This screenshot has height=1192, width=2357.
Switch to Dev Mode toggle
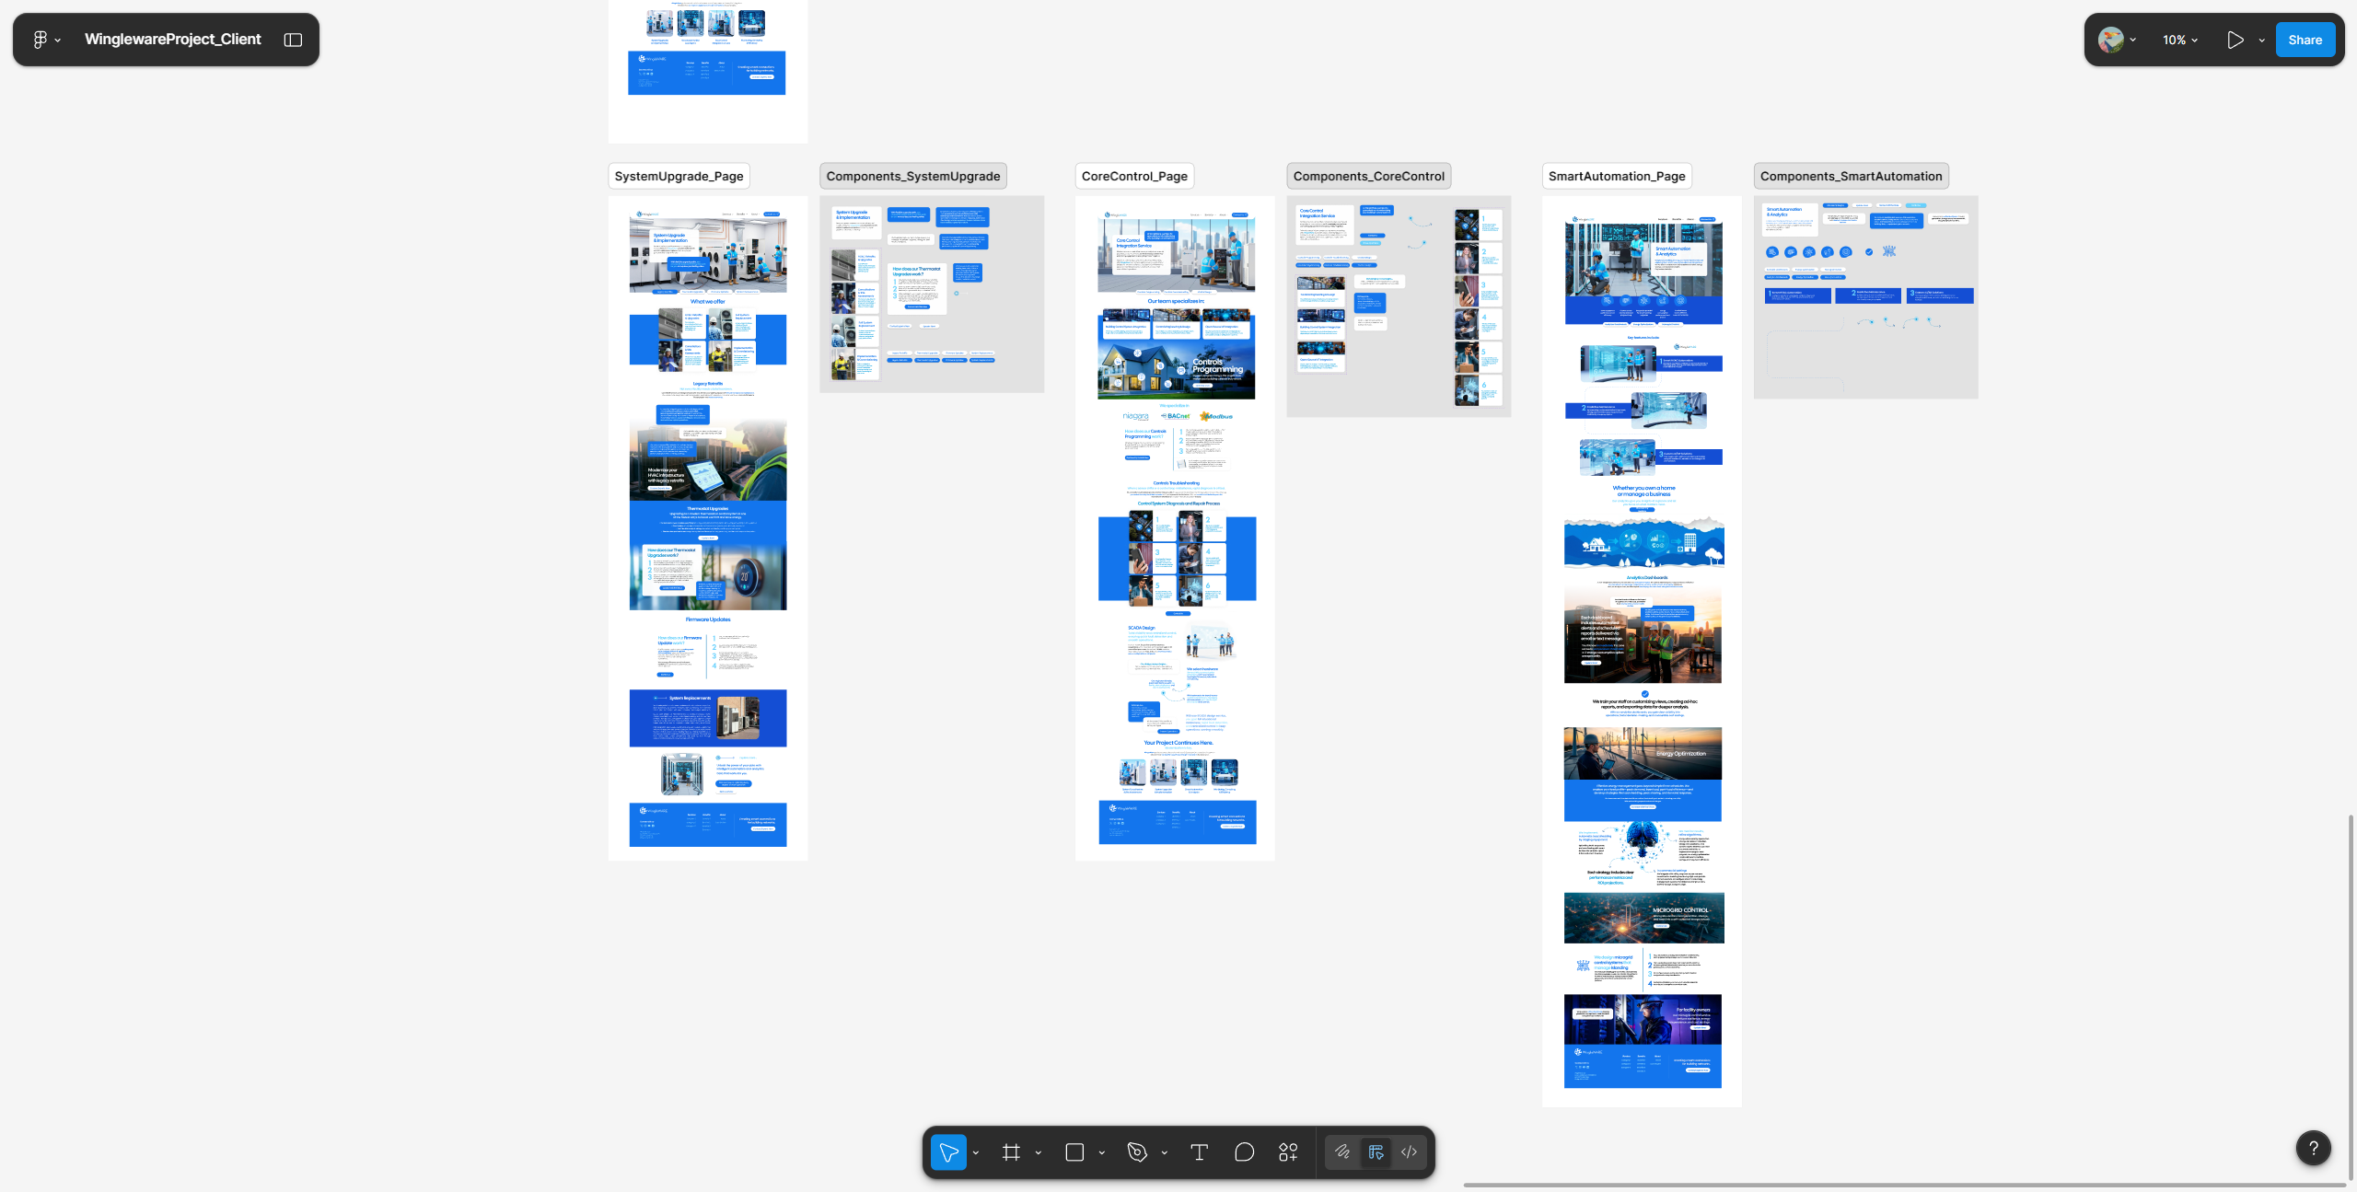(x=1409, y=1151)
